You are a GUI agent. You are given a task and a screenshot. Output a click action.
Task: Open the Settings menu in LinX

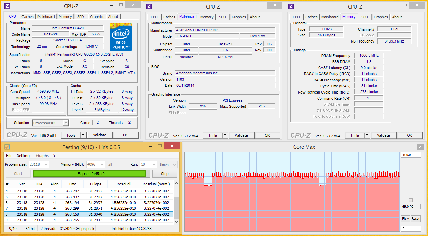coord(24,156)
